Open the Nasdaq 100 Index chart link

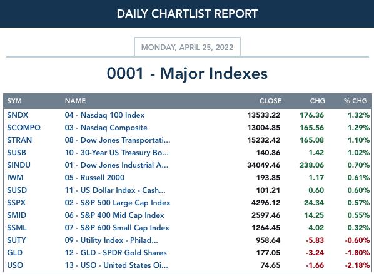click(x=104, y=115)
